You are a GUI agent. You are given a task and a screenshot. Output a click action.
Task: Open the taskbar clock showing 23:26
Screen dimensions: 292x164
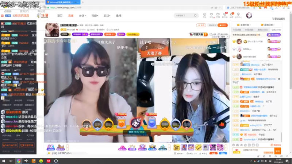[x=278, y=161]
